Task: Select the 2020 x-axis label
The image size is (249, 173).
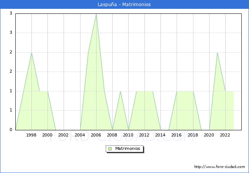Action: pyautogui.click(x=209, y=135)
